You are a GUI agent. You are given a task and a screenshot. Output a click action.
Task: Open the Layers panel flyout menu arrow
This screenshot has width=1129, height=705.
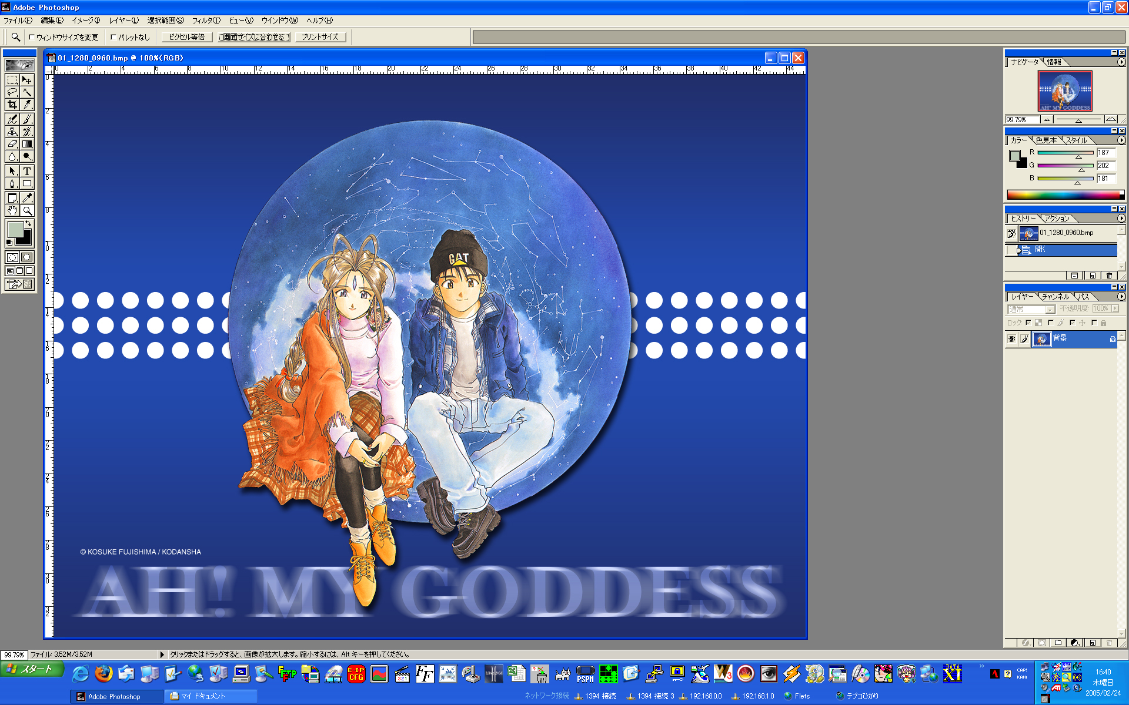coord(1121,297)
